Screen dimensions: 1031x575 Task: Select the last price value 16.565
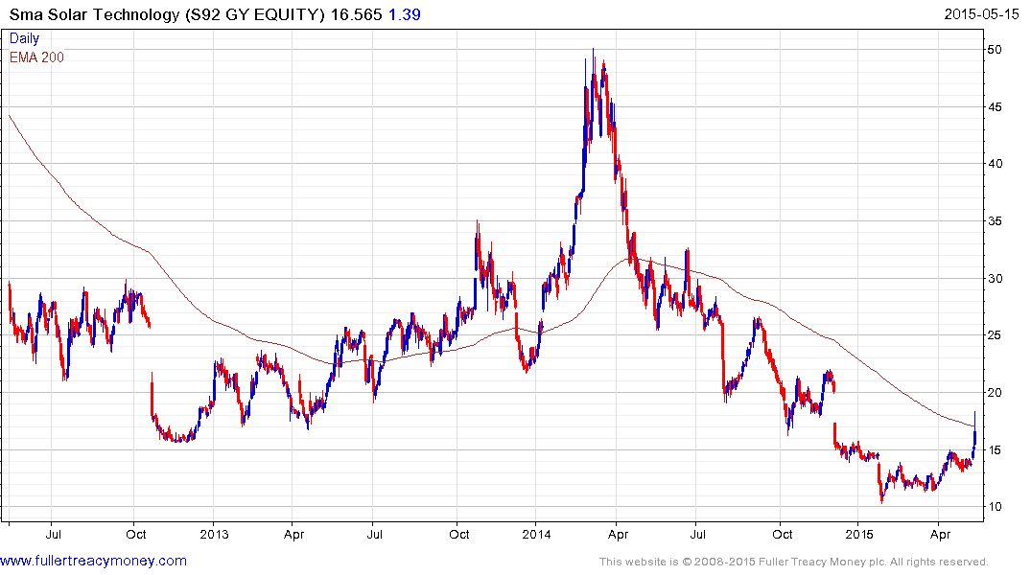click(x=356, y=14)
